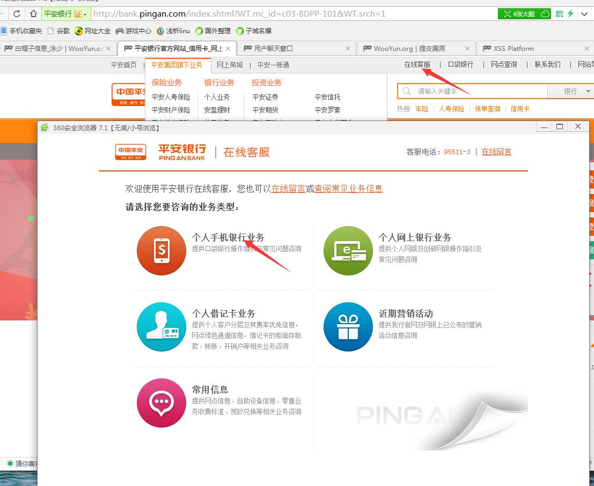
Task: Open 国外整理 bookmark folder
Action: (x=212, y=31)
